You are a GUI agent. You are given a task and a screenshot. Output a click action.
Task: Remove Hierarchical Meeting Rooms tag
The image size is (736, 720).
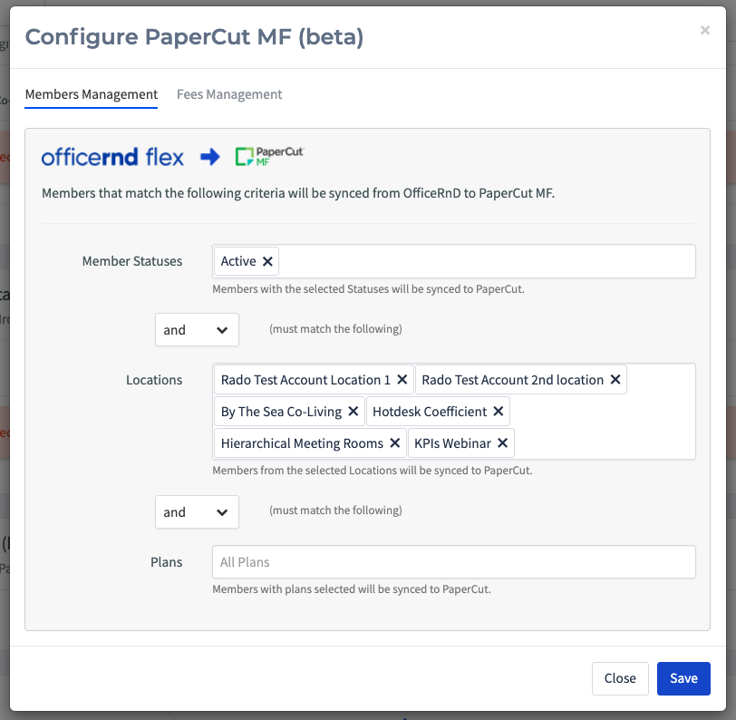(395, 443)
